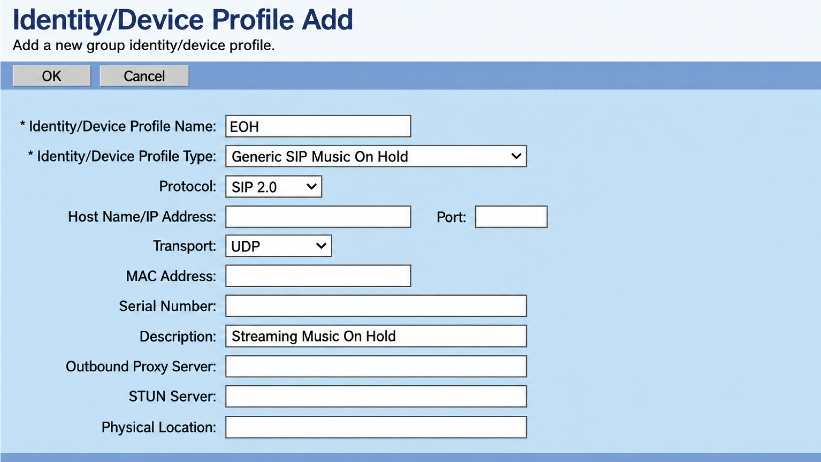Open the Protocol dropdown showing SIP 2.0
821x462 pixels.
[x=274, y=187]
